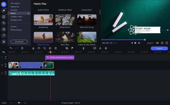Open Backgrounds section
This screenshot has width=170, height=105.
pyautogui.click(x=16, y=20)
